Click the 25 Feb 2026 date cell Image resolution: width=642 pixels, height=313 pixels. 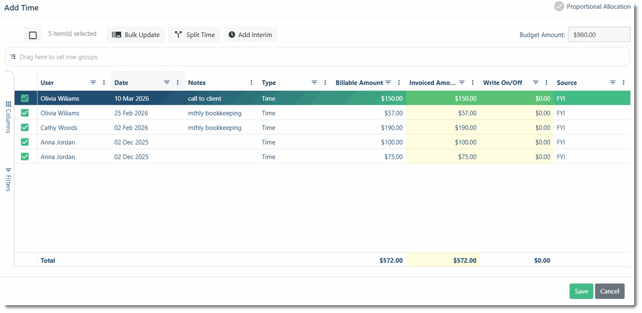click(x=148, y=113)
